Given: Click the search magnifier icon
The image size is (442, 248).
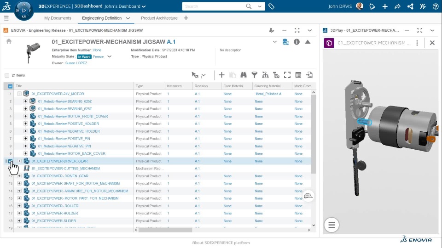Looking at the screenshot, I should pos(249,6).
